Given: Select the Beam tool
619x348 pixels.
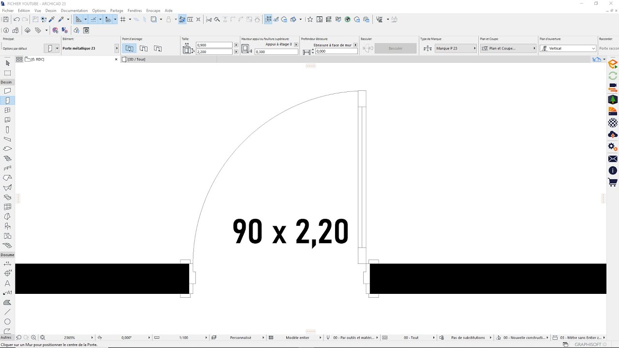Looking at the screenshot, I should click(x=7, y=139).
